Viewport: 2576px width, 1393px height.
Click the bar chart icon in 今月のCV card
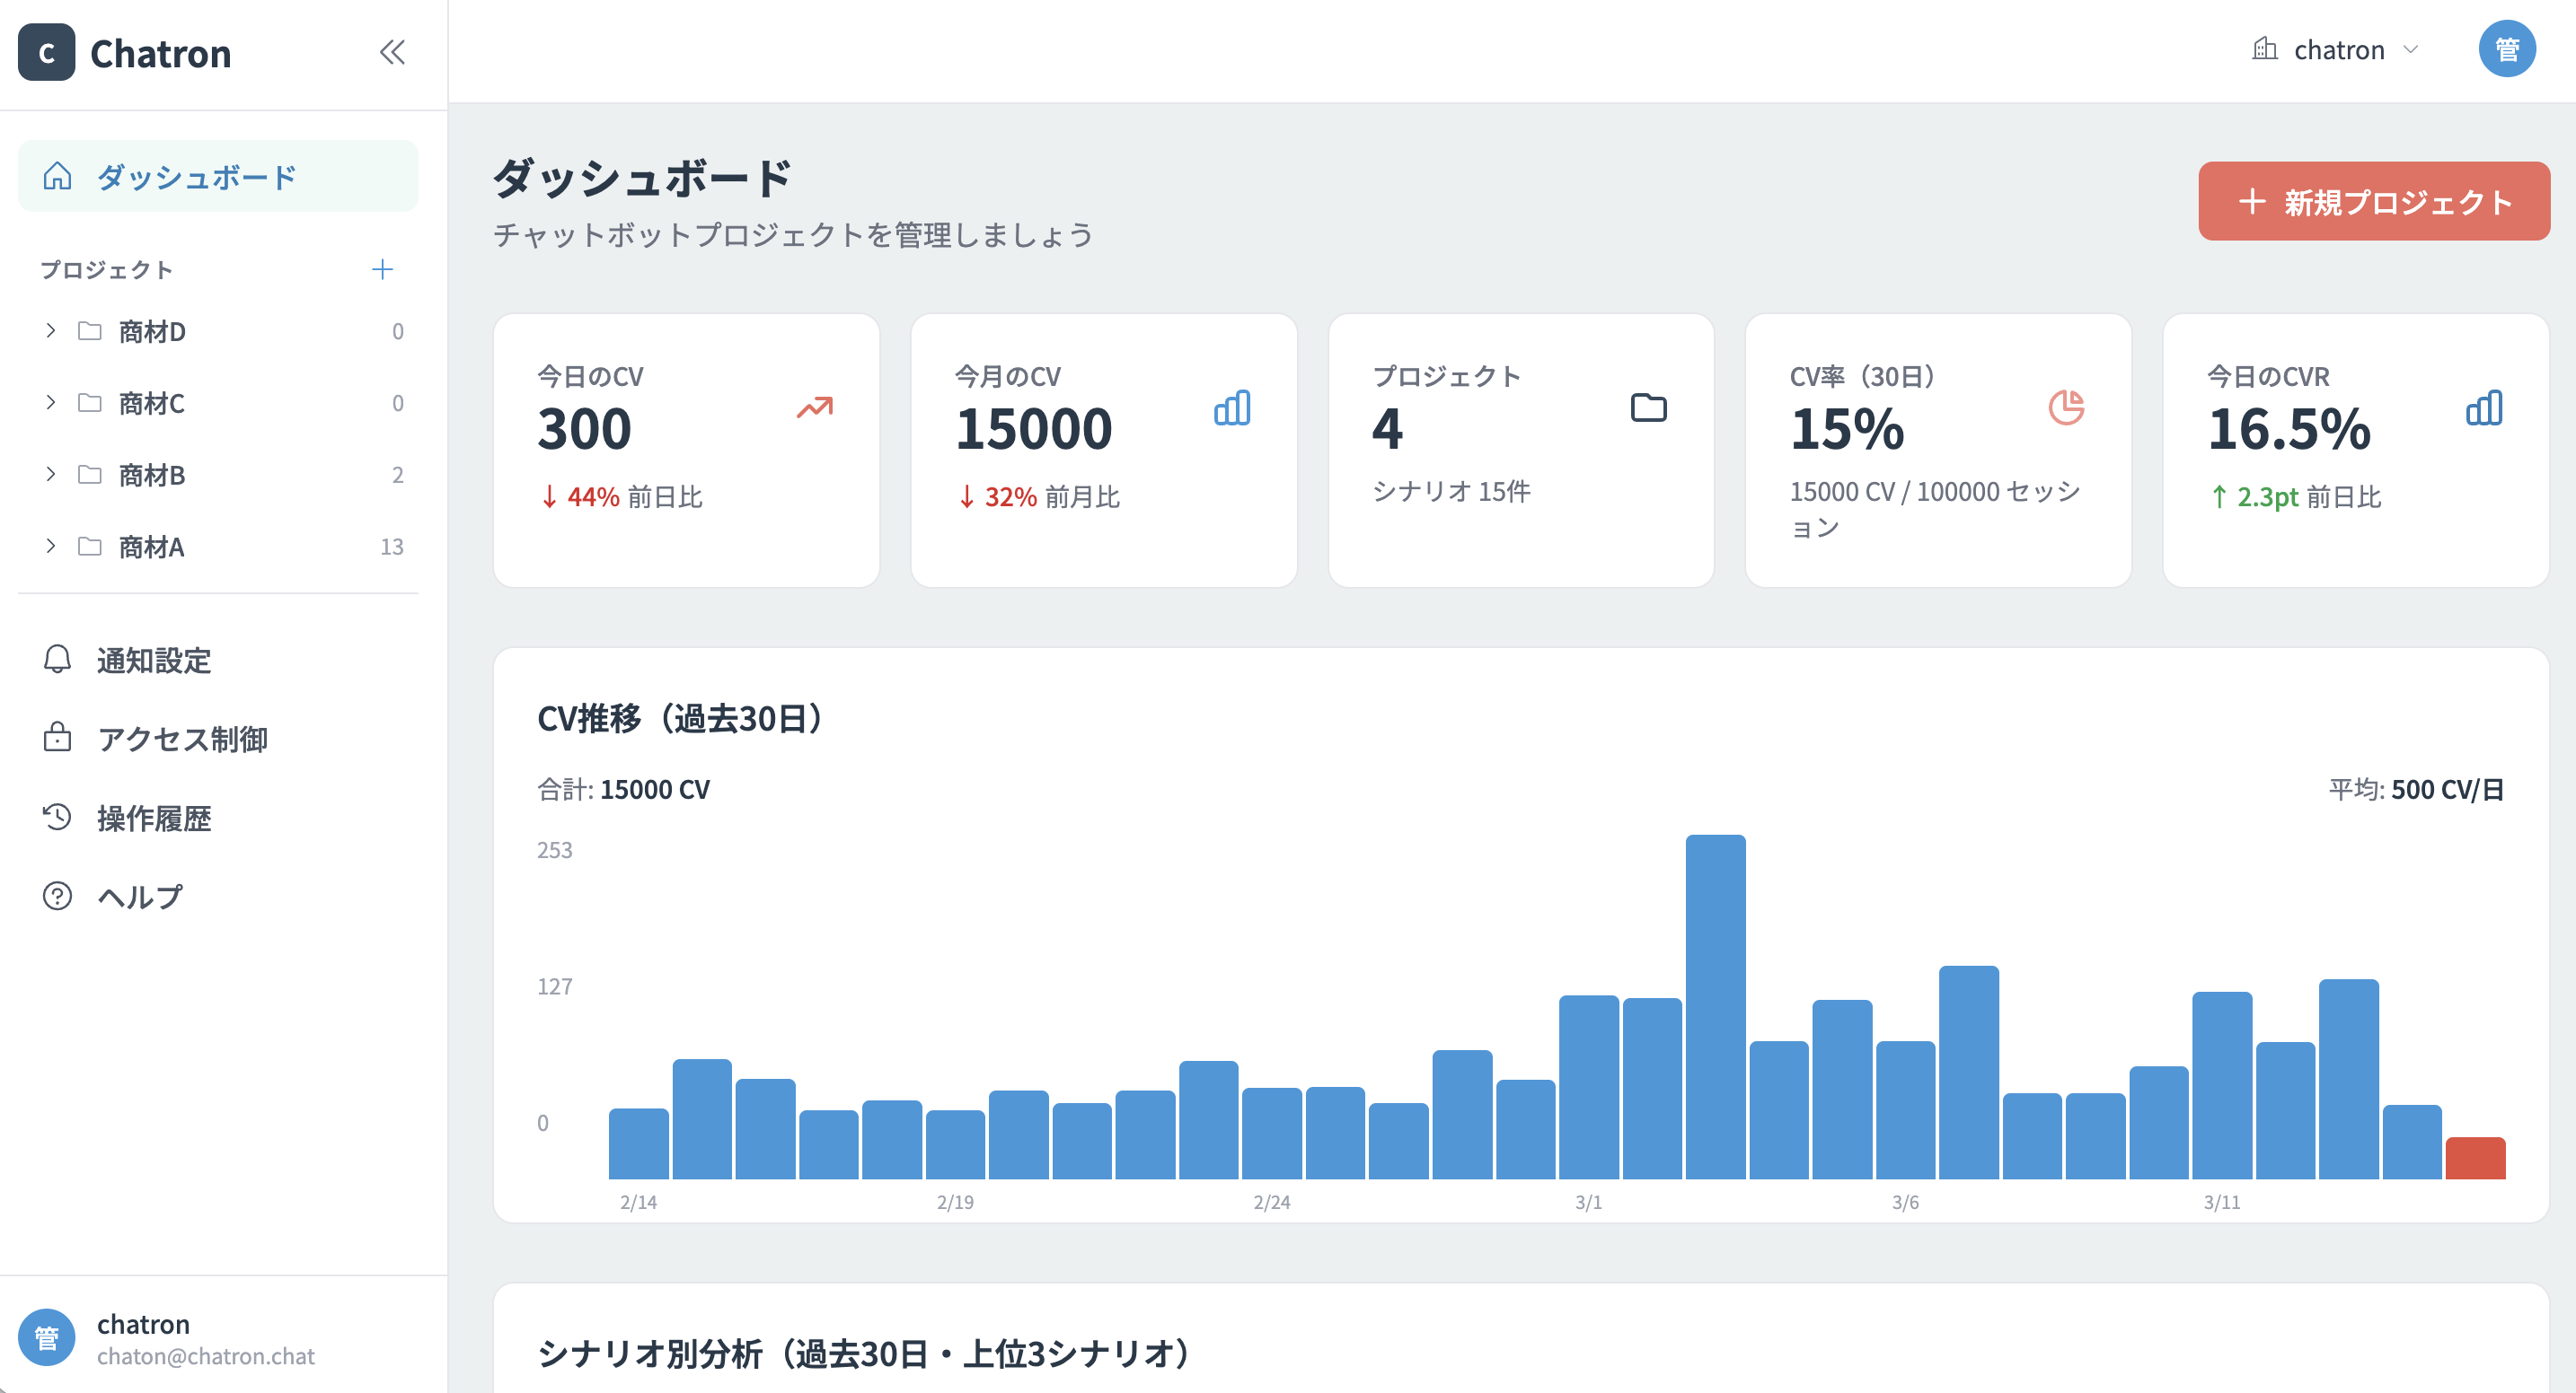(1231, 407)
